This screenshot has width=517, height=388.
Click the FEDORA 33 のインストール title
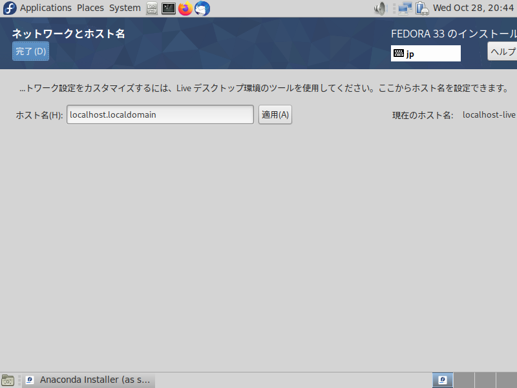click(x=454, y=34)
